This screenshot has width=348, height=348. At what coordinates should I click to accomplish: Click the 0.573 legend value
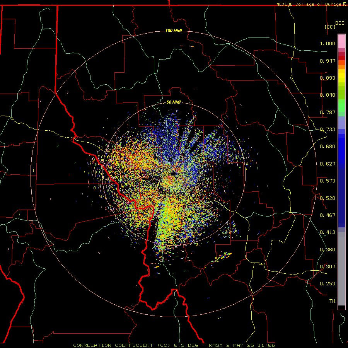tap(328, 181)
